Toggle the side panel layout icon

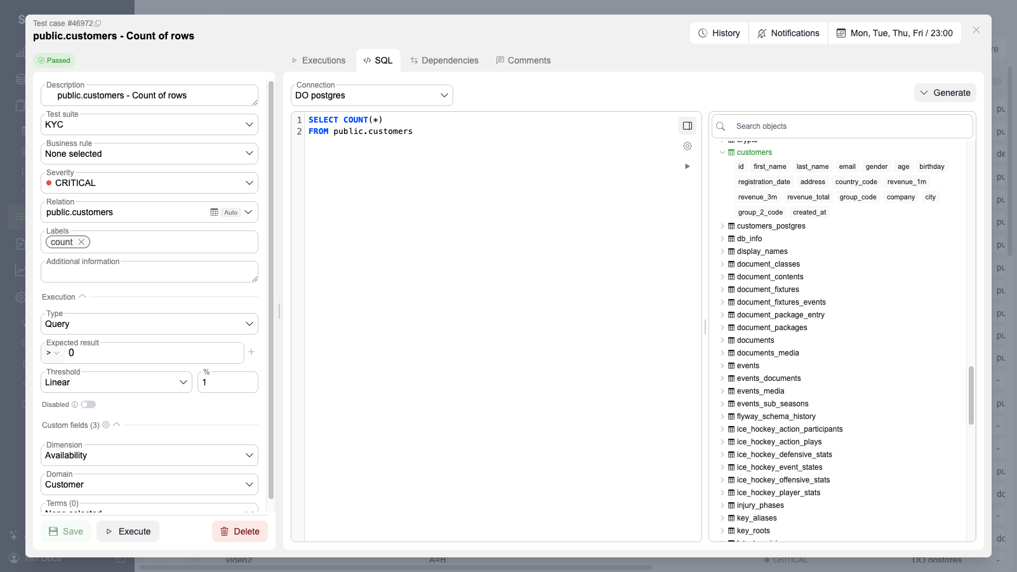pos(688,126)
